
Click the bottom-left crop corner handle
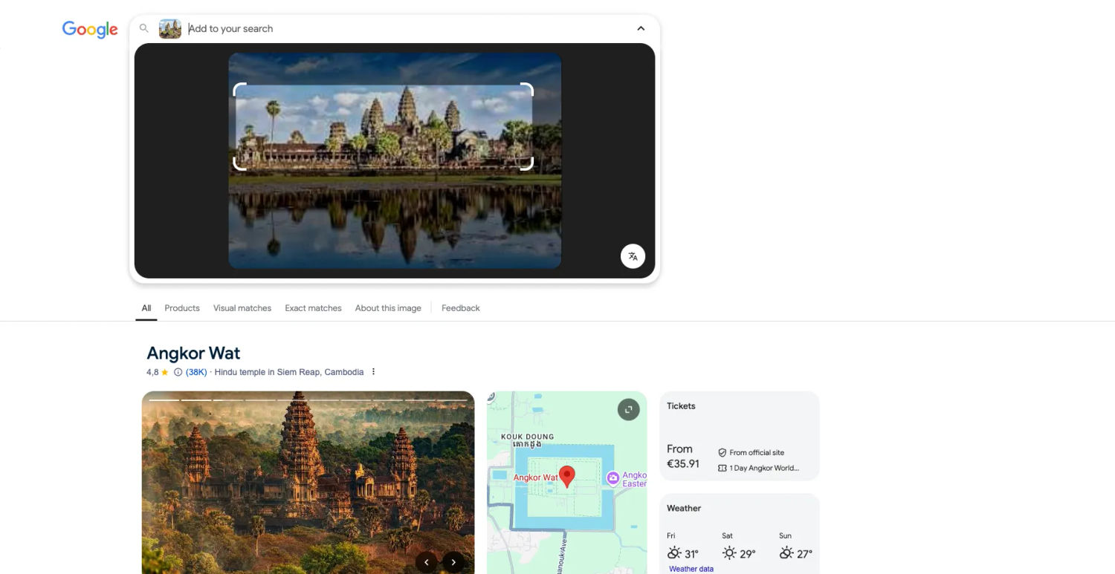tap(239, 164)
